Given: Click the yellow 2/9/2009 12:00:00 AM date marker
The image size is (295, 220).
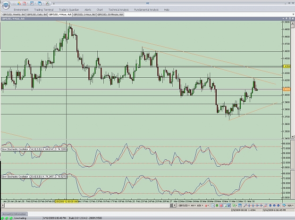Looking at the screenshot, I should coord(66,202).
